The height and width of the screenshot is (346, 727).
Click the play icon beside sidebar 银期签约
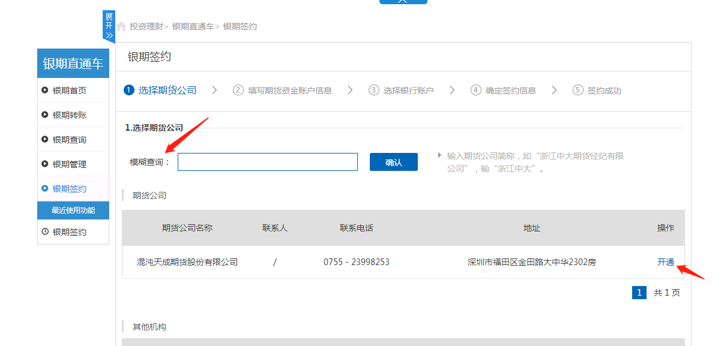(x=45, y=188)
